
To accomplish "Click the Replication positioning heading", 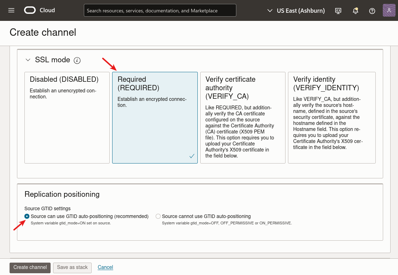I will point(62,194).
